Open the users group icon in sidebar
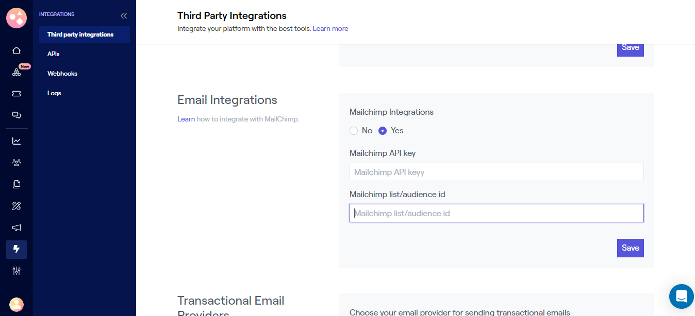 tap(16, 163)
